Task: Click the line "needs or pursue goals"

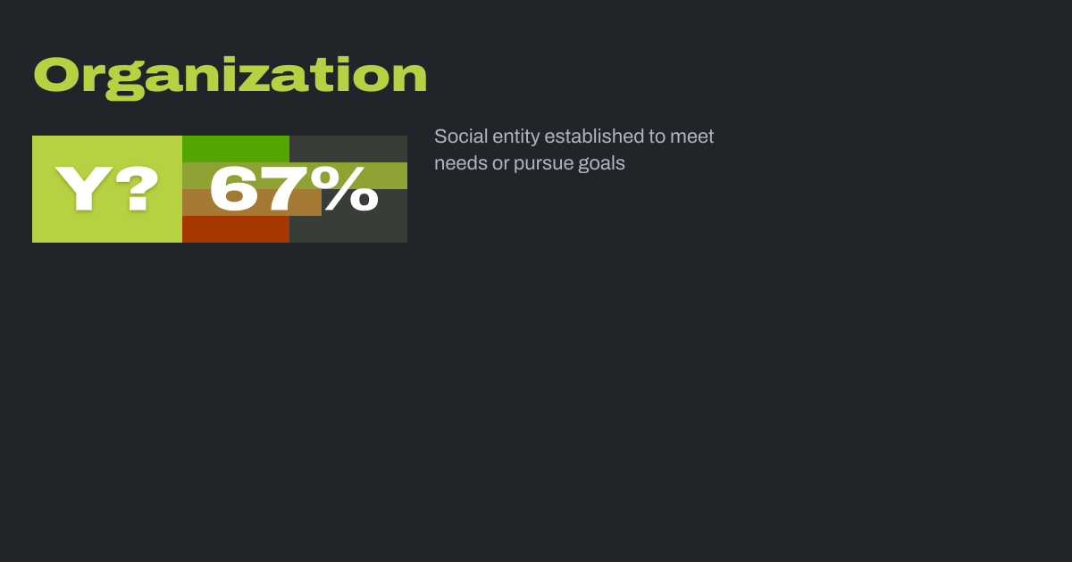Action: [530, 163]
